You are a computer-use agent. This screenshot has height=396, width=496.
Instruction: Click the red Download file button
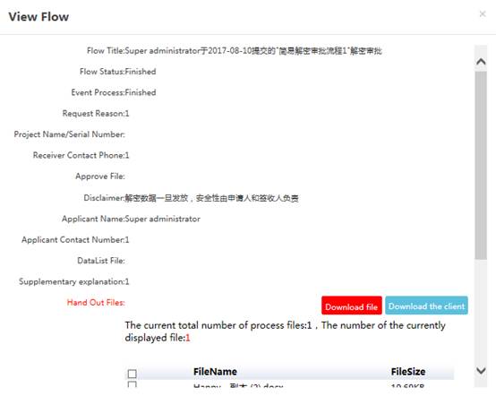coord(352,306)
